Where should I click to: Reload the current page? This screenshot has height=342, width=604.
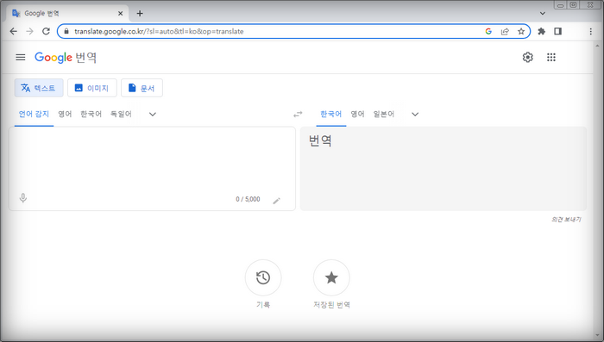(47, 32)
